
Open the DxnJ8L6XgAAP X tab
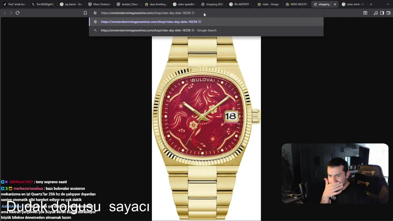tap(43, 4)
